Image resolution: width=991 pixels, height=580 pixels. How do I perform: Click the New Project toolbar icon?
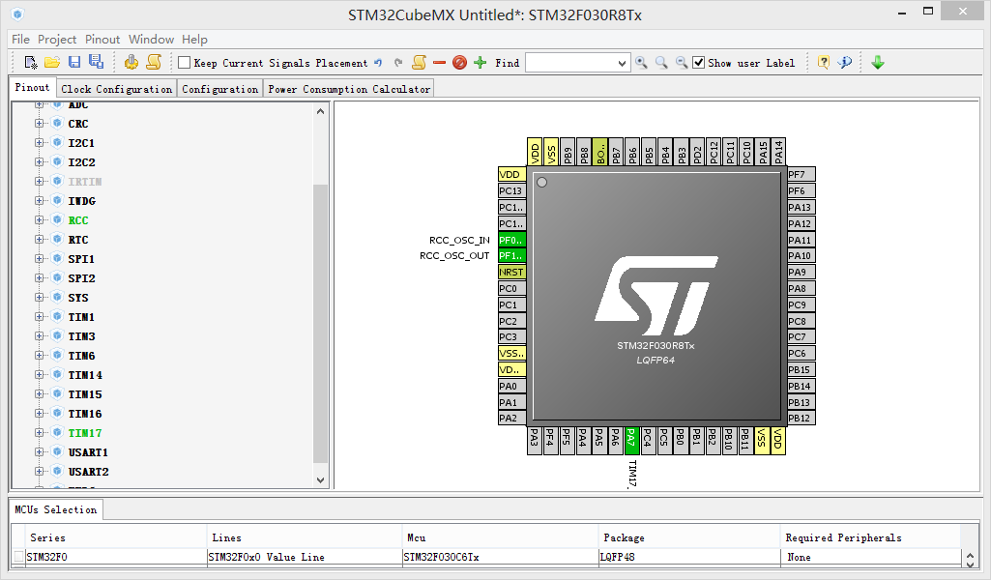tap(31, 62)
